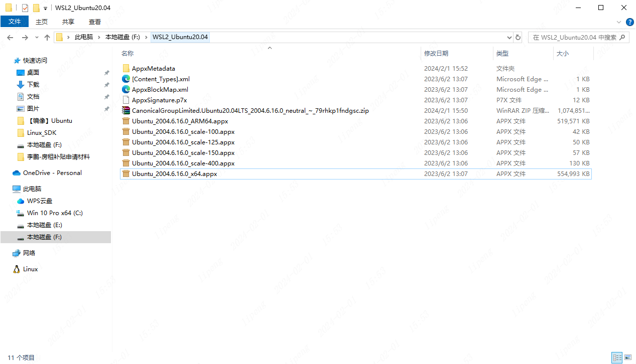Image resolution: width=636 pixels, height=364 pixels.
Task: Open Win 10 Pro x64 (C:) drive
Action: click(x=55, y=213)
